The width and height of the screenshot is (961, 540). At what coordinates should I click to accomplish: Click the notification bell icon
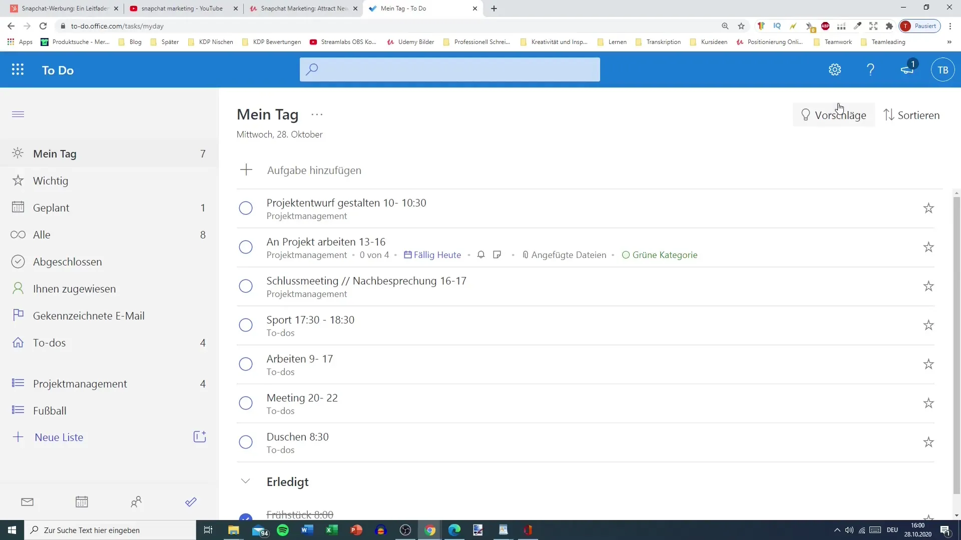(907, 69)
